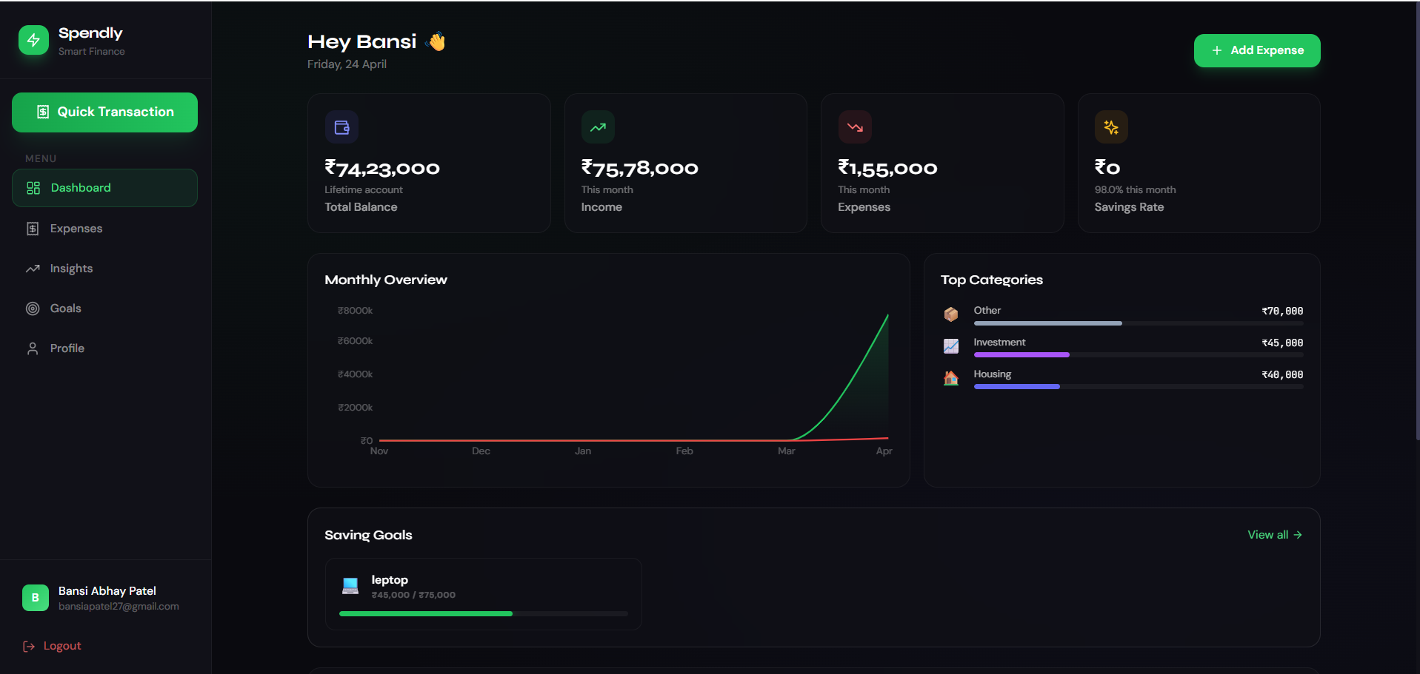Select the Dashboard icon in sidebar
1420x674 pixels.
click(33, 188)
